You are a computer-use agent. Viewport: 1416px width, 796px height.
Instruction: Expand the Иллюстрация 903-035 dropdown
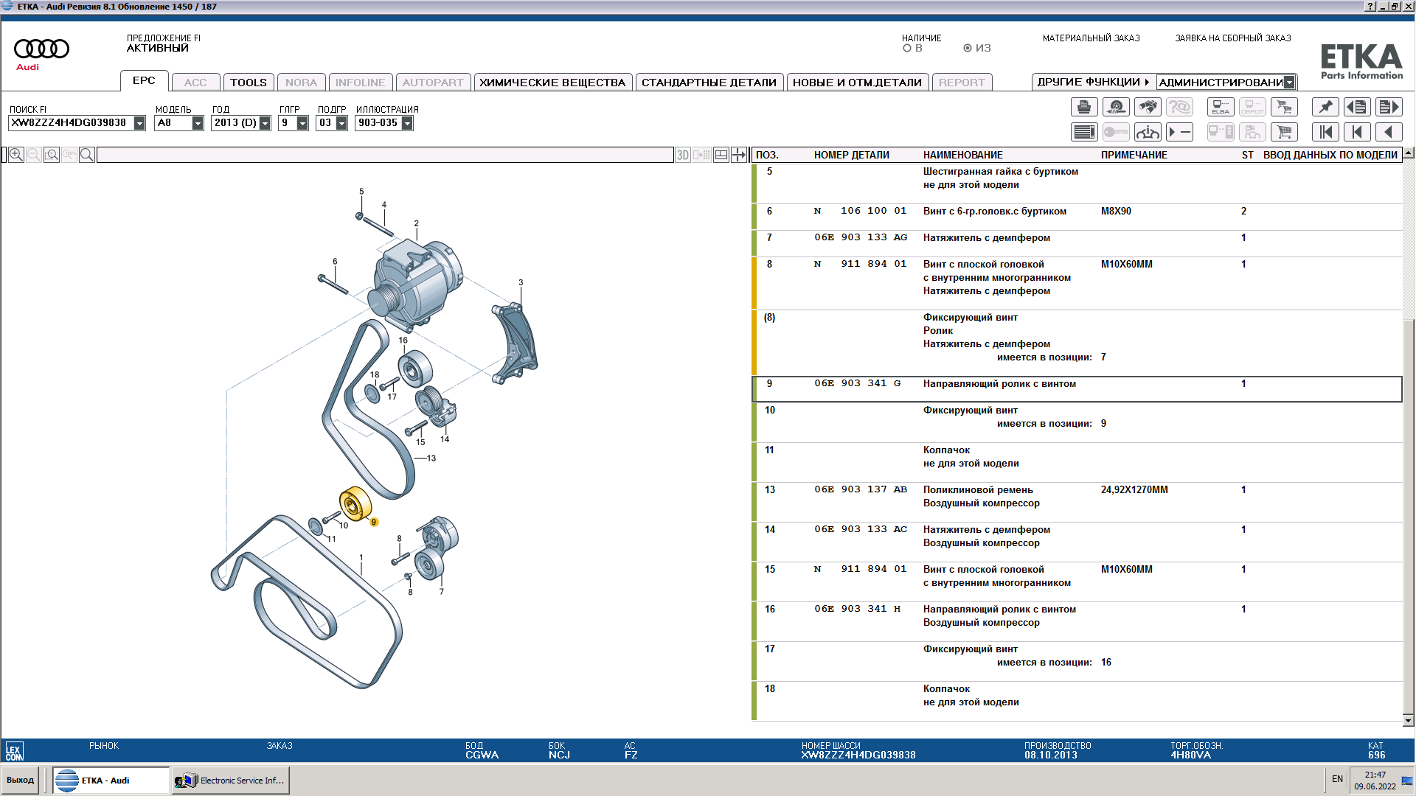pos(407,123)
